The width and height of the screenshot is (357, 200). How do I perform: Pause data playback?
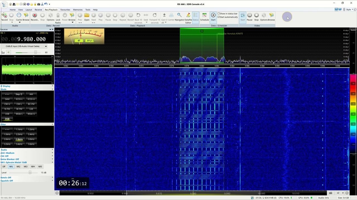(108, 17)
